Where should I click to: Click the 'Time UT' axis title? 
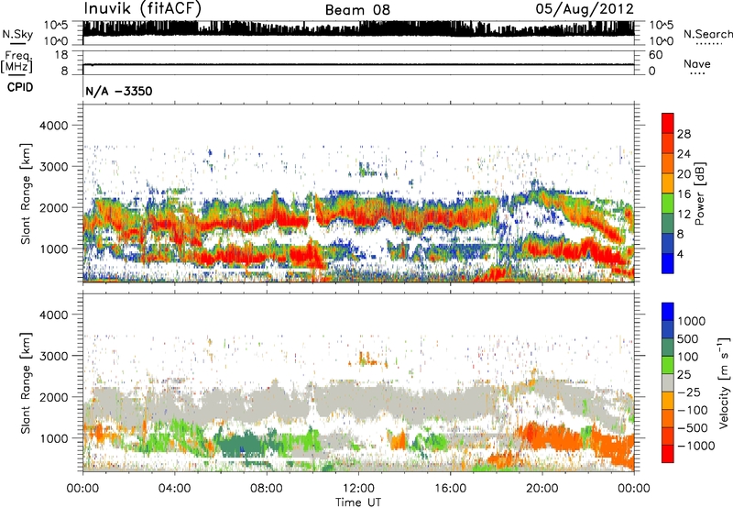point(358,502)
